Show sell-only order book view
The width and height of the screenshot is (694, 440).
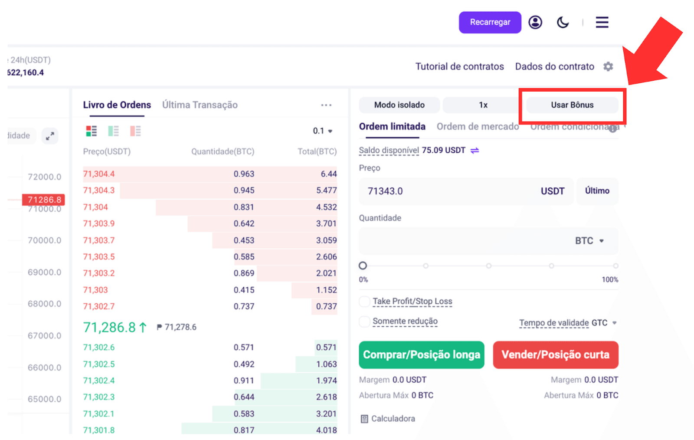[x=135, y=131]
